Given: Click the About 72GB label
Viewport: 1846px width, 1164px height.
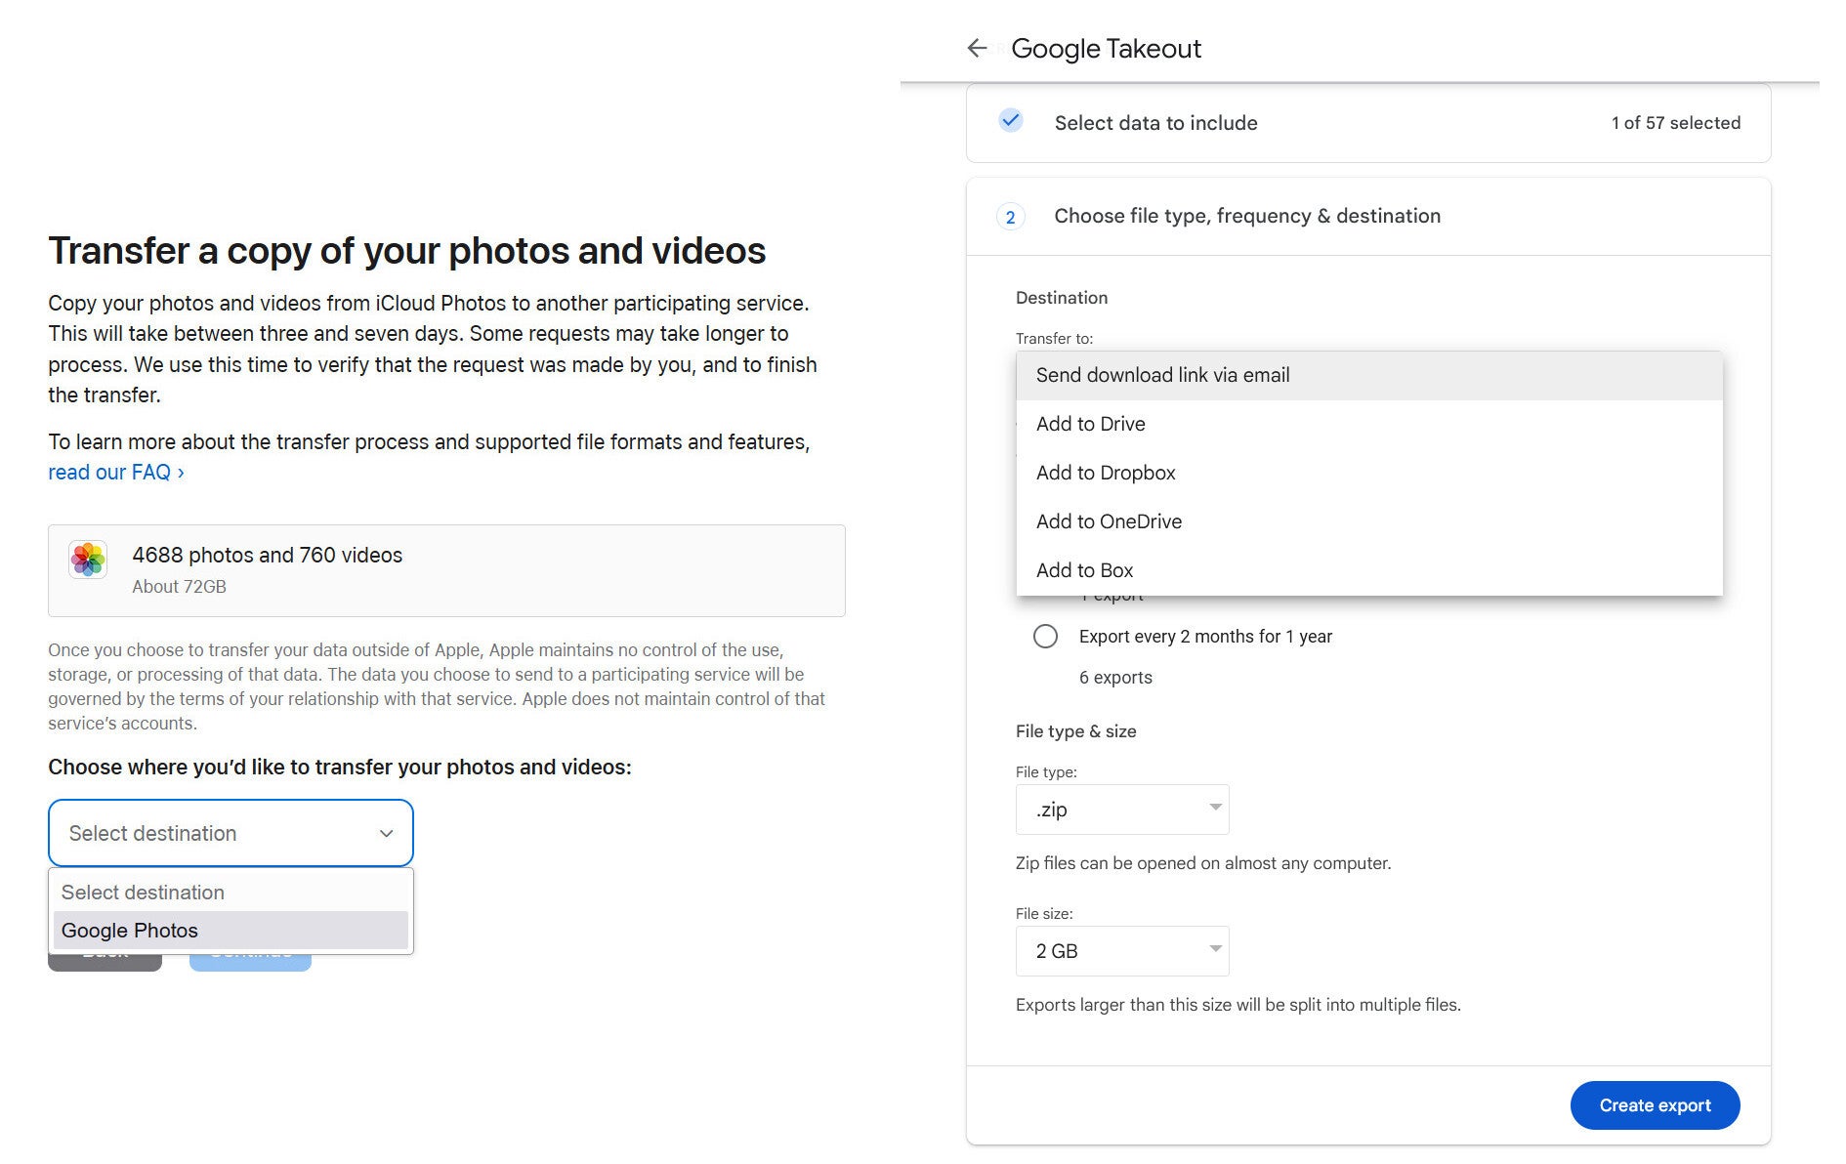Looking at the screenshot, I should coord(180,587).
